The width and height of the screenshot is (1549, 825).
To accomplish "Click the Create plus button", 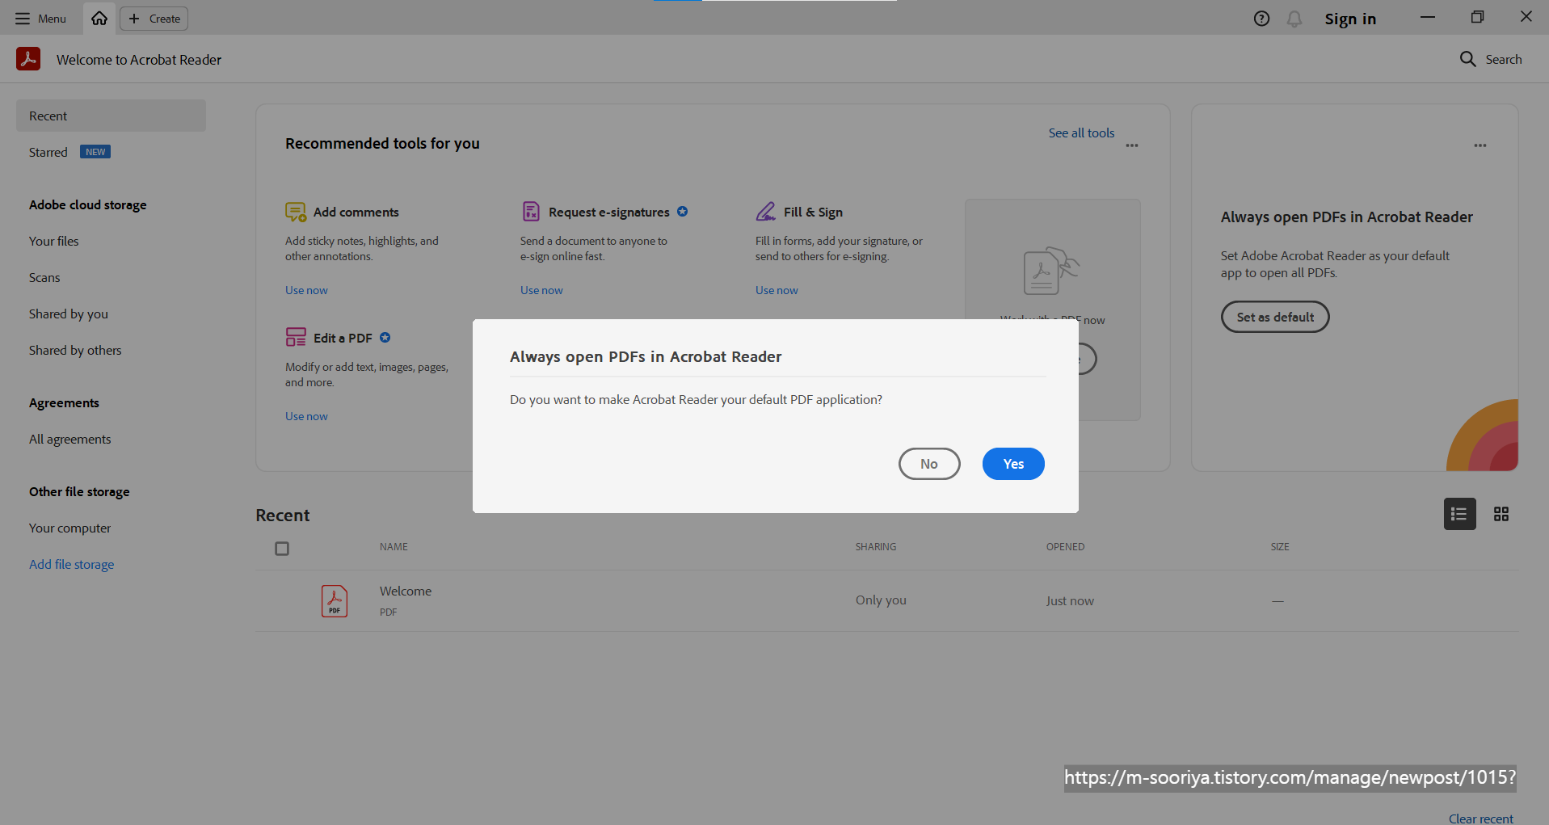I will coord(154,19).
